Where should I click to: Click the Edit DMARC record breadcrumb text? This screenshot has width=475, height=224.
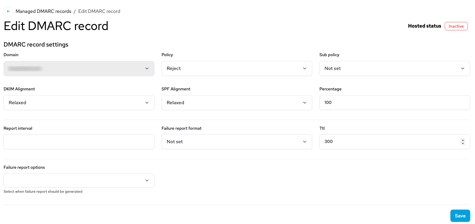[x=99, y=11]
